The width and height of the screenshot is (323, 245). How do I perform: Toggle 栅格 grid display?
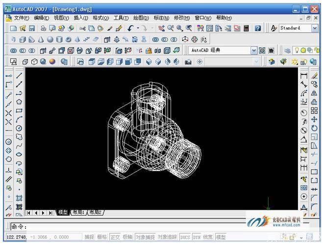click(102, 237)
